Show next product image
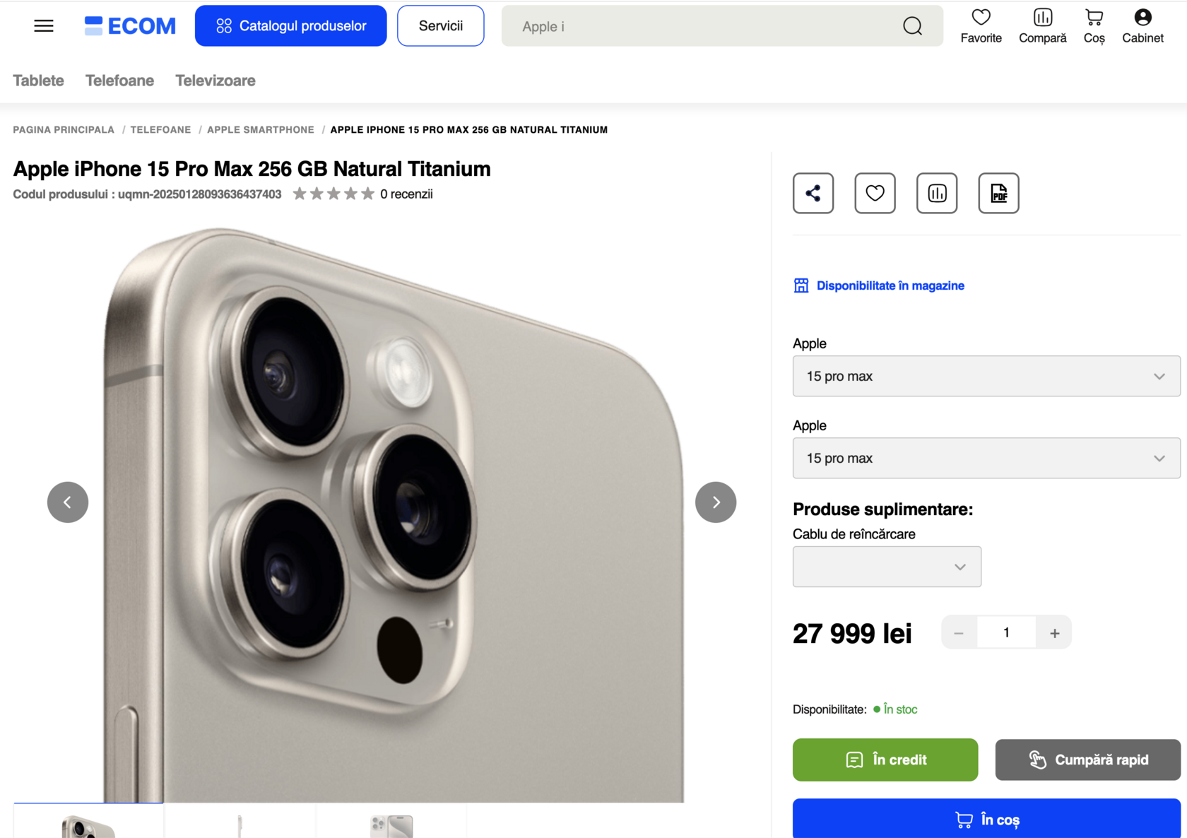The image size is (1187, 838). 716,502
